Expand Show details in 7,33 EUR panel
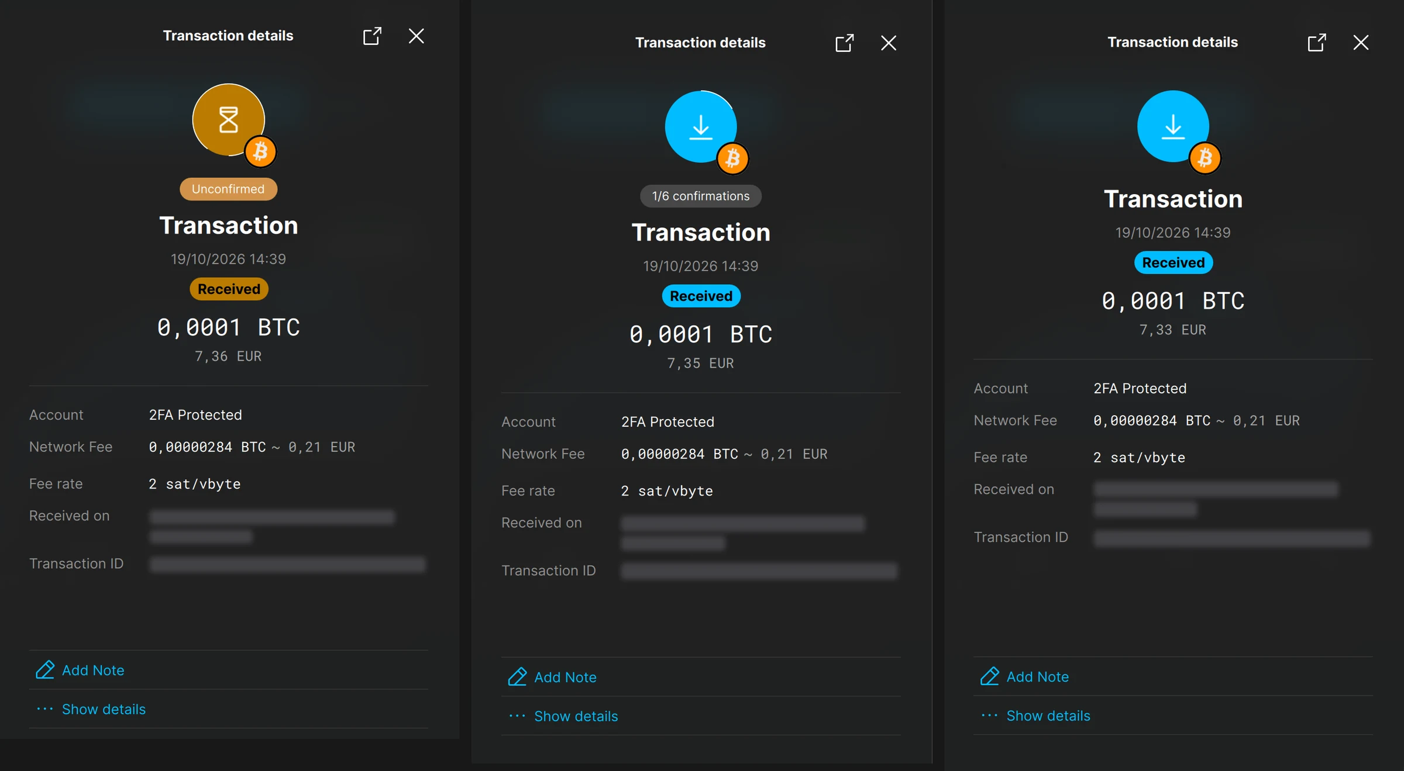The image size is (1404, 771). pos(1048,716)
